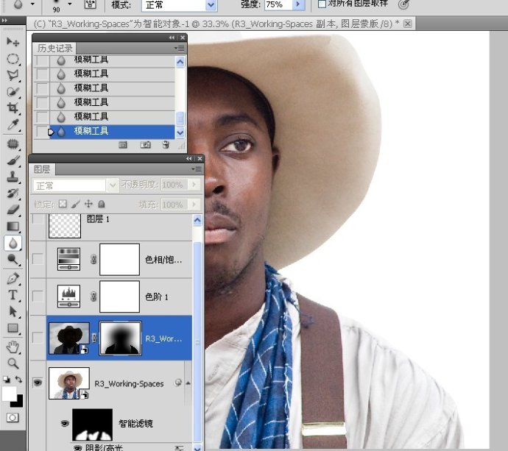
Task: Reset default foreground and background colors
Action: pos(6,379)
